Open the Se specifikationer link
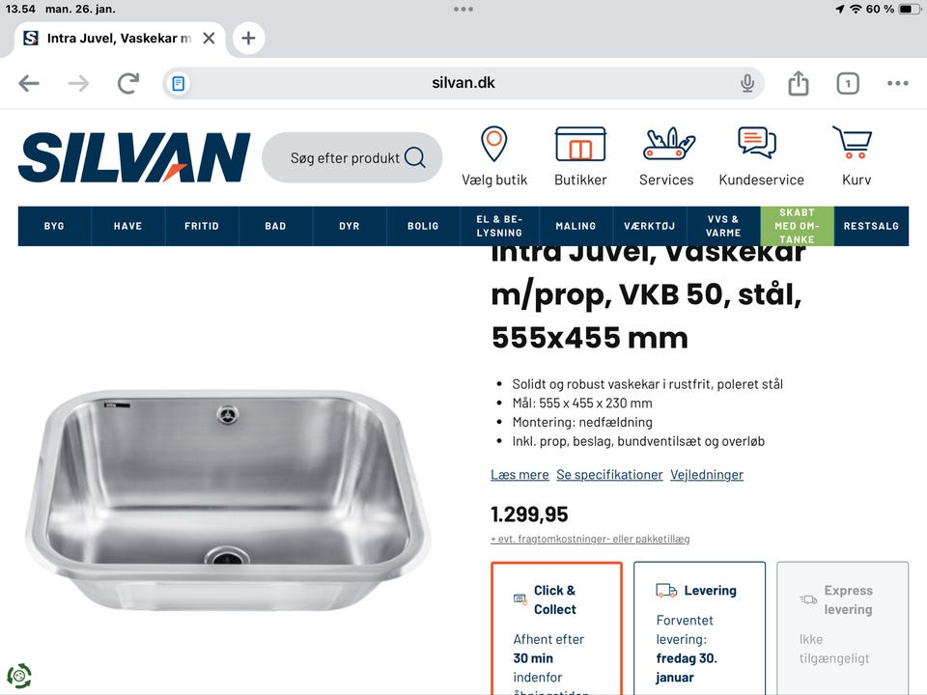 click(x=609, y=475)
